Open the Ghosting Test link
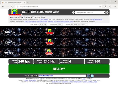This screenshot has width=118, height=92. pyautogui.click(x=52, y=22)
